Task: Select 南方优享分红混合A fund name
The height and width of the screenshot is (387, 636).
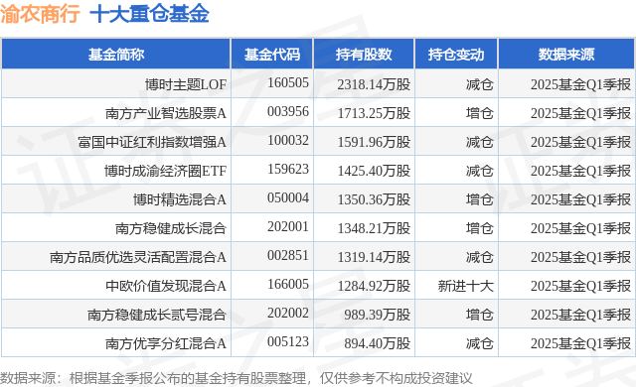Action: 166,343
